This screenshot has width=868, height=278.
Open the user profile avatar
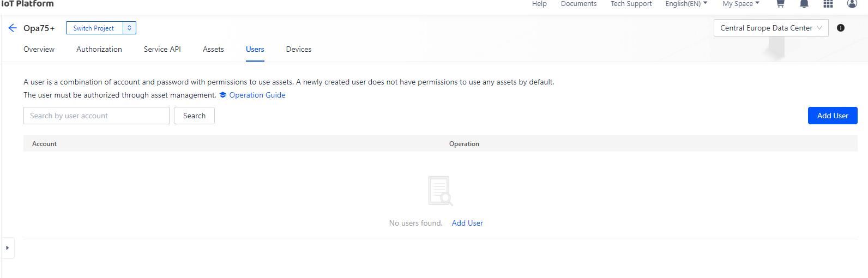tap(852, 4)
